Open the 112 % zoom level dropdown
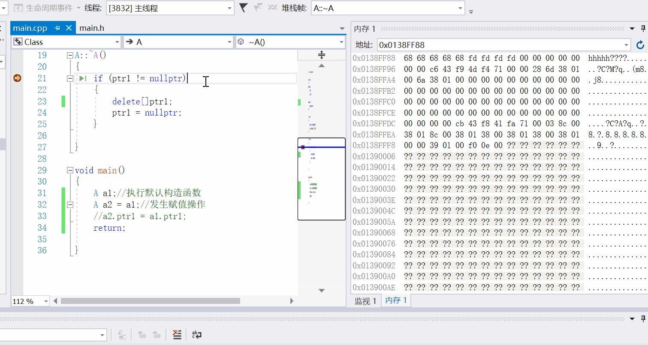Image resolution: width=648 pixels, height=345 pixels. (x=46, y=301)
